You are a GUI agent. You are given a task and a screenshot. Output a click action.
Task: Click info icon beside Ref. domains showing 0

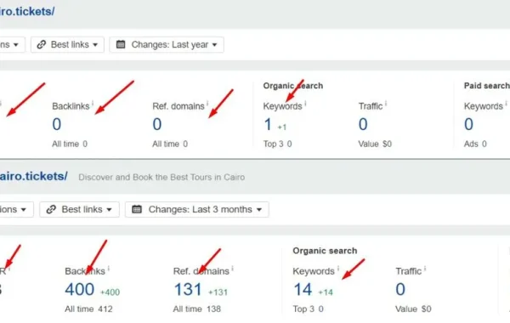coord(207,104)
